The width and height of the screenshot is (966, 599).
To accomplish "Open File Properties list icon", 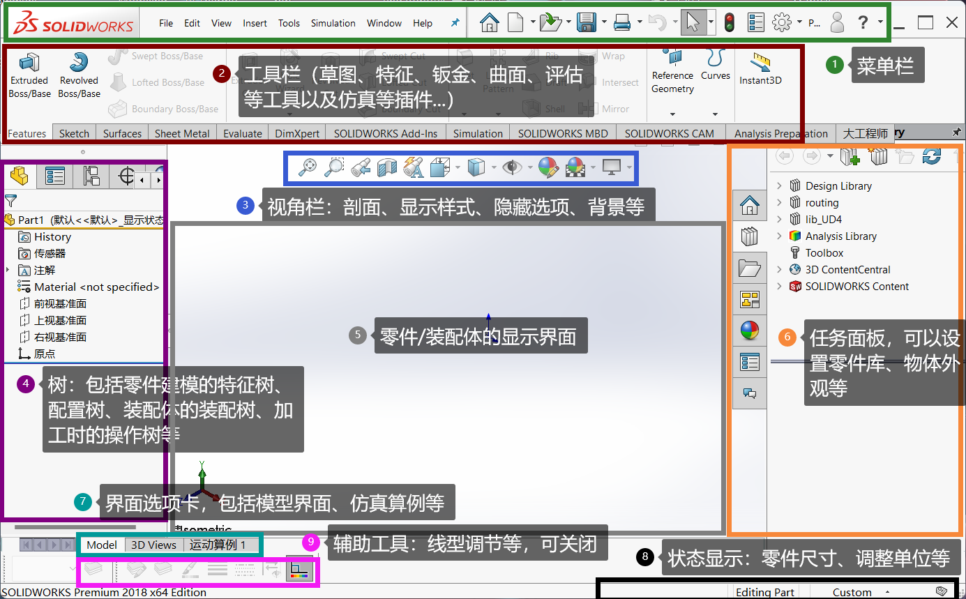I will click(x=755, y=23).
